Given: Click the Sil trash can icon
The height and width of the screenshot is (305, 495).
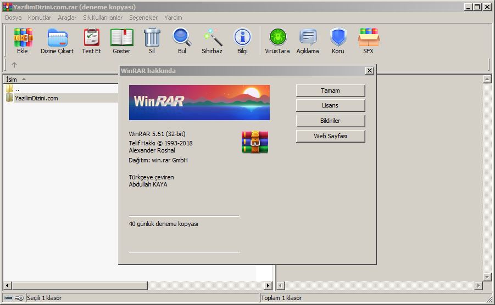Looking at the screenshot, I should point(152,37).
